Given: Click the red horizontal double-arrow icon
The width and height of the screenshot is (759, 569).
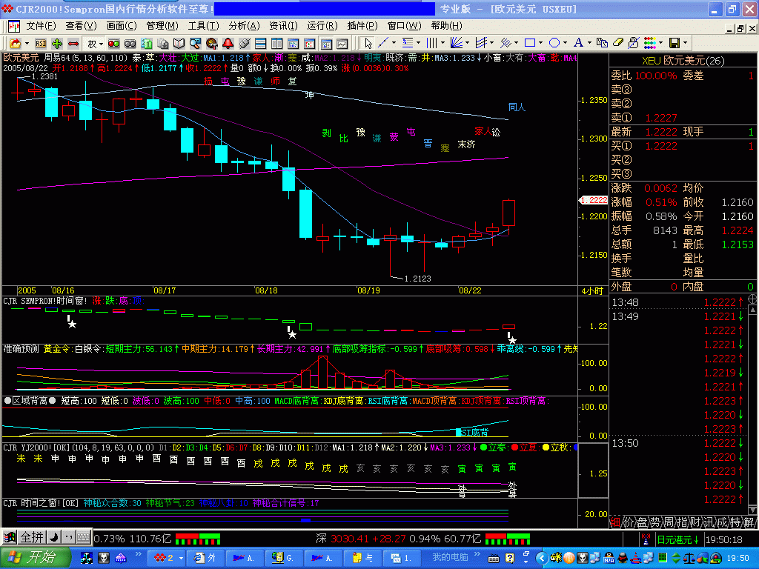Looking at the screenshot, I should tap(73, 44).
